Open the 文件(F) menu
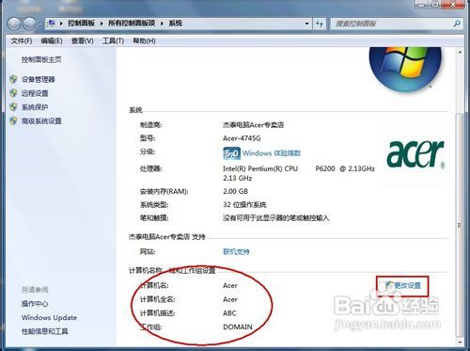Viewport: 470px width, 351px height. 22,41
